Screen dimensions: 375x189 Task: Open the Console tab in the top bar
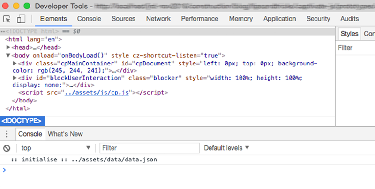(89, 19)
